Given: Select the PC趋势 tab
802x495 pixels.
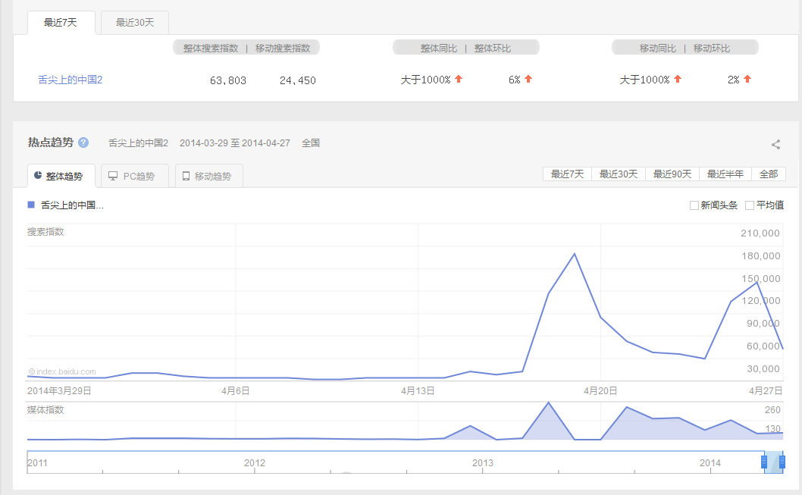Looking at the screenshot, I should tap(135, 176).
